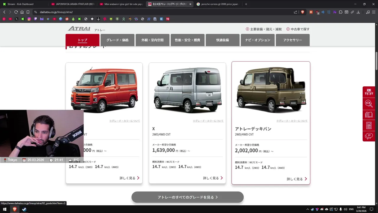
Task: Open the calculator estimate icon in side panel
Action: click(369, 125)
